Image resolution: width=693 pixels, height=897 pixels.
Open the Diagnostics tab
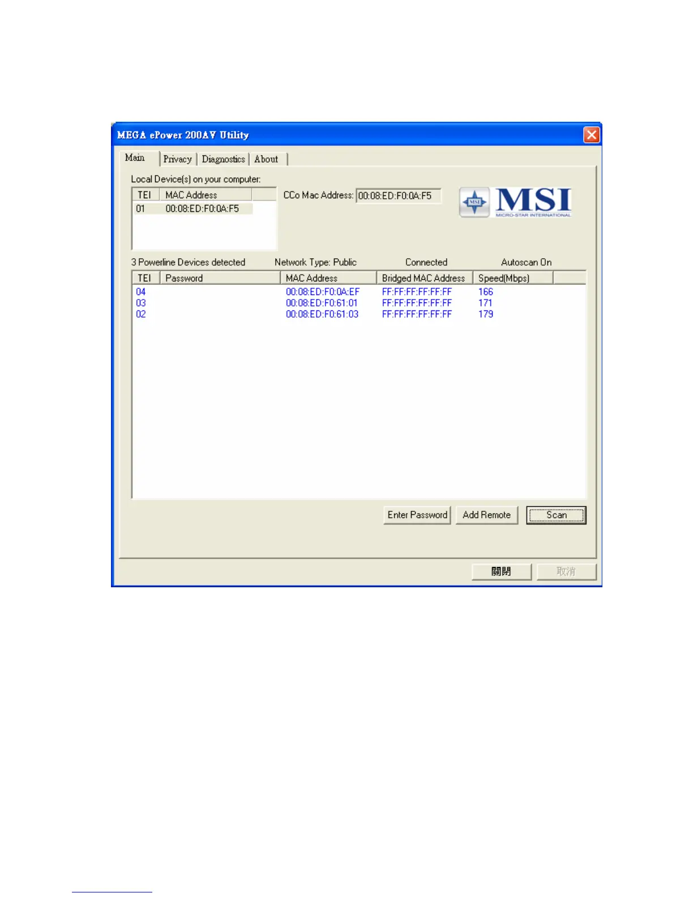click(x=224, y=159)
